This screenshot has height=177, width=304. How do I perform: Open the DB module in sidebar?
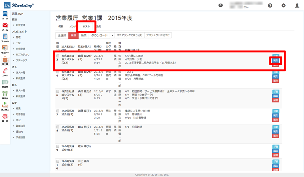click(5, 15)
